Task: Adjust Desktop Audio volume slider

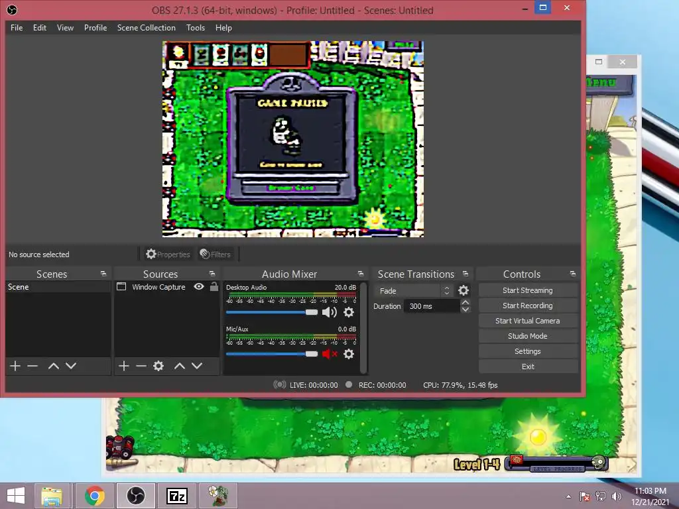Action: (x=271, y=312)
